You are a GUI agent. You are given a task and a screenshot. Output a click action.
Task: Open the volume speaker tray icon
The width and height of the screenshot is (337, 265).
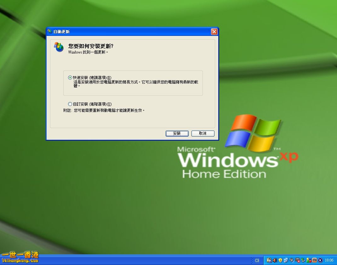point(275,260)
